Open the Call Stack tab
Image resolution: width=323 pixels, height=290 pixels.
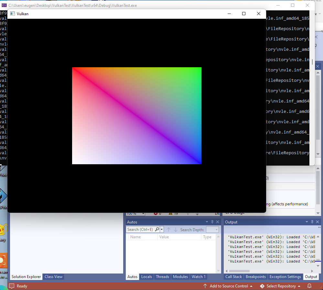tap(233, 277)
